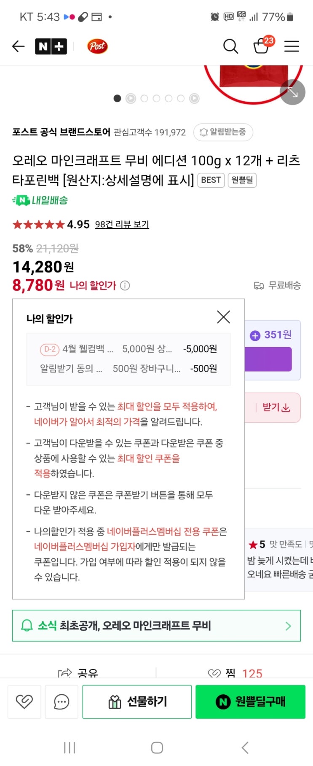Expand the product image fullscreen
The width and height of the screenshot is (313, 766).
pyautogui.click(x=292, y=92)
